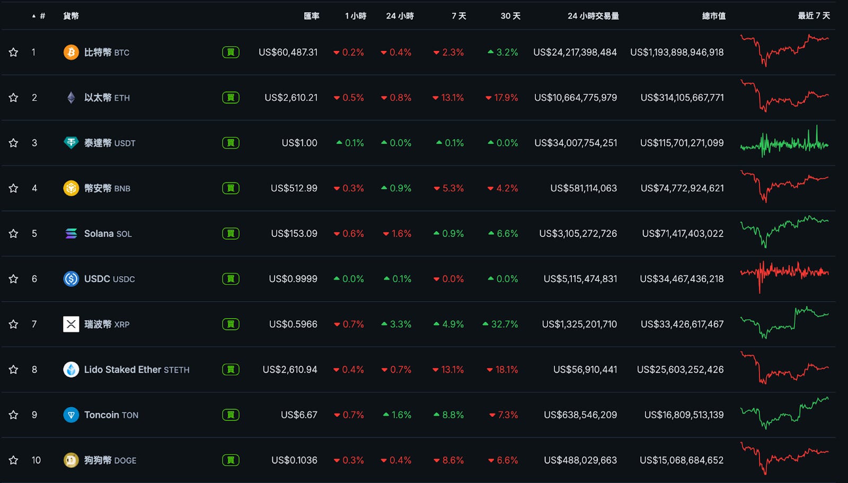Buy Ethereum with the 買 button
Image resolution: width=848 pixels, height=483 pixels.
click(x=231, y=98)
